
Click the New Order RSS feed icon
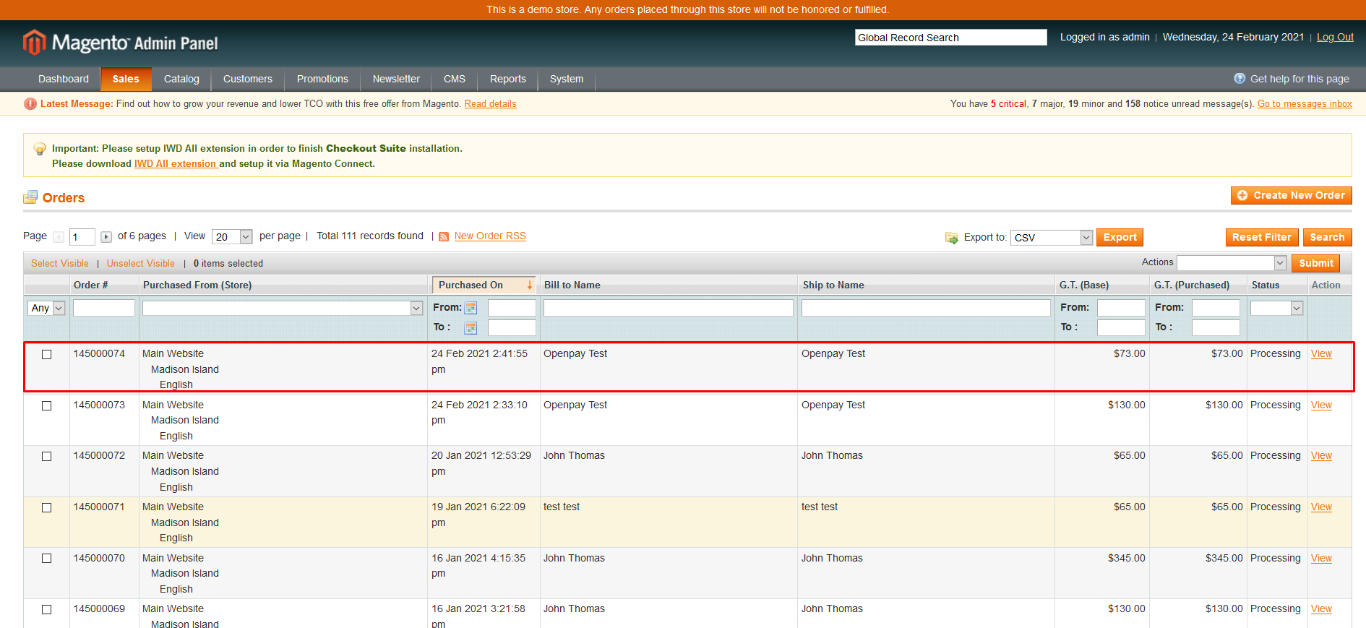point(444,237)
